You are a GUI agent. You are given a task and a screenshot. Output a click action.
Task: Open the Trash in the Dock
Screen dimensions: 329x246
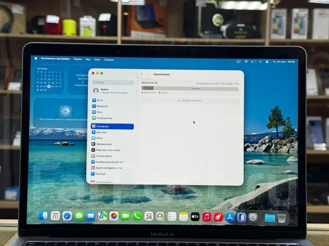click(282, 218)
